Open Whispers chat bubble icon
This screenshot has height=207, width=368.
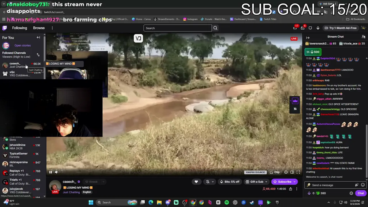[x=310, y=28]
